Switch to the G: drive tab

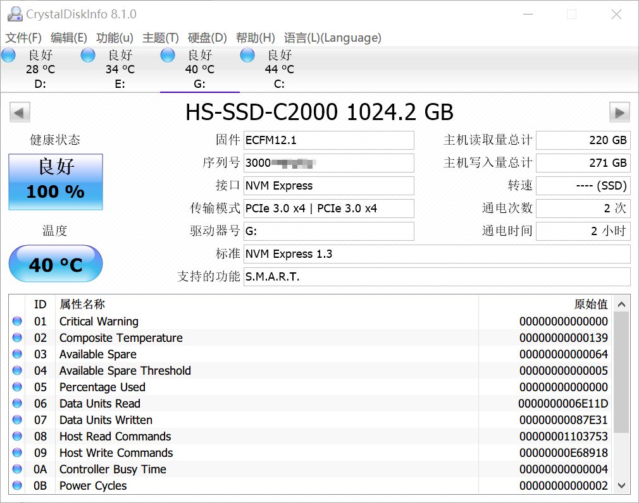(199, 70)
